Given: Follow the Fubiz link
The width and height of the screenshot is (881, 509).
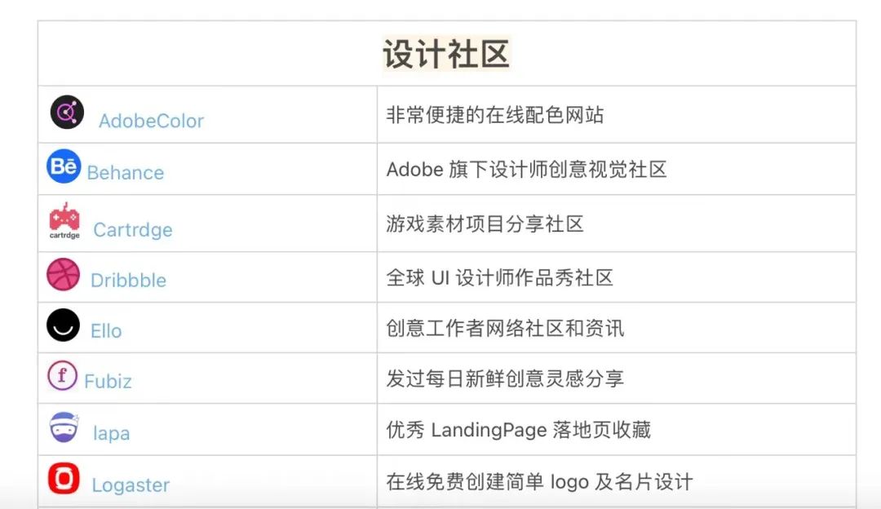Looking at the screenshot, I should click(x=108, y=382).
